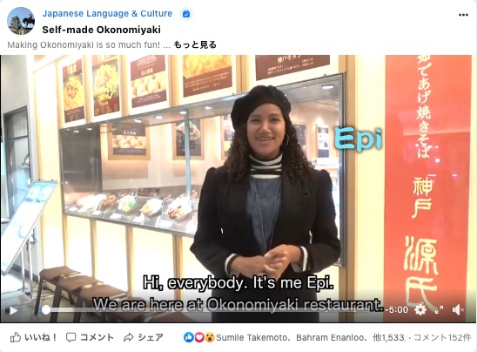Viewport: 477px width, 352px height.
Task: Open the three-dot post options menu
Action: pos(463,15)
